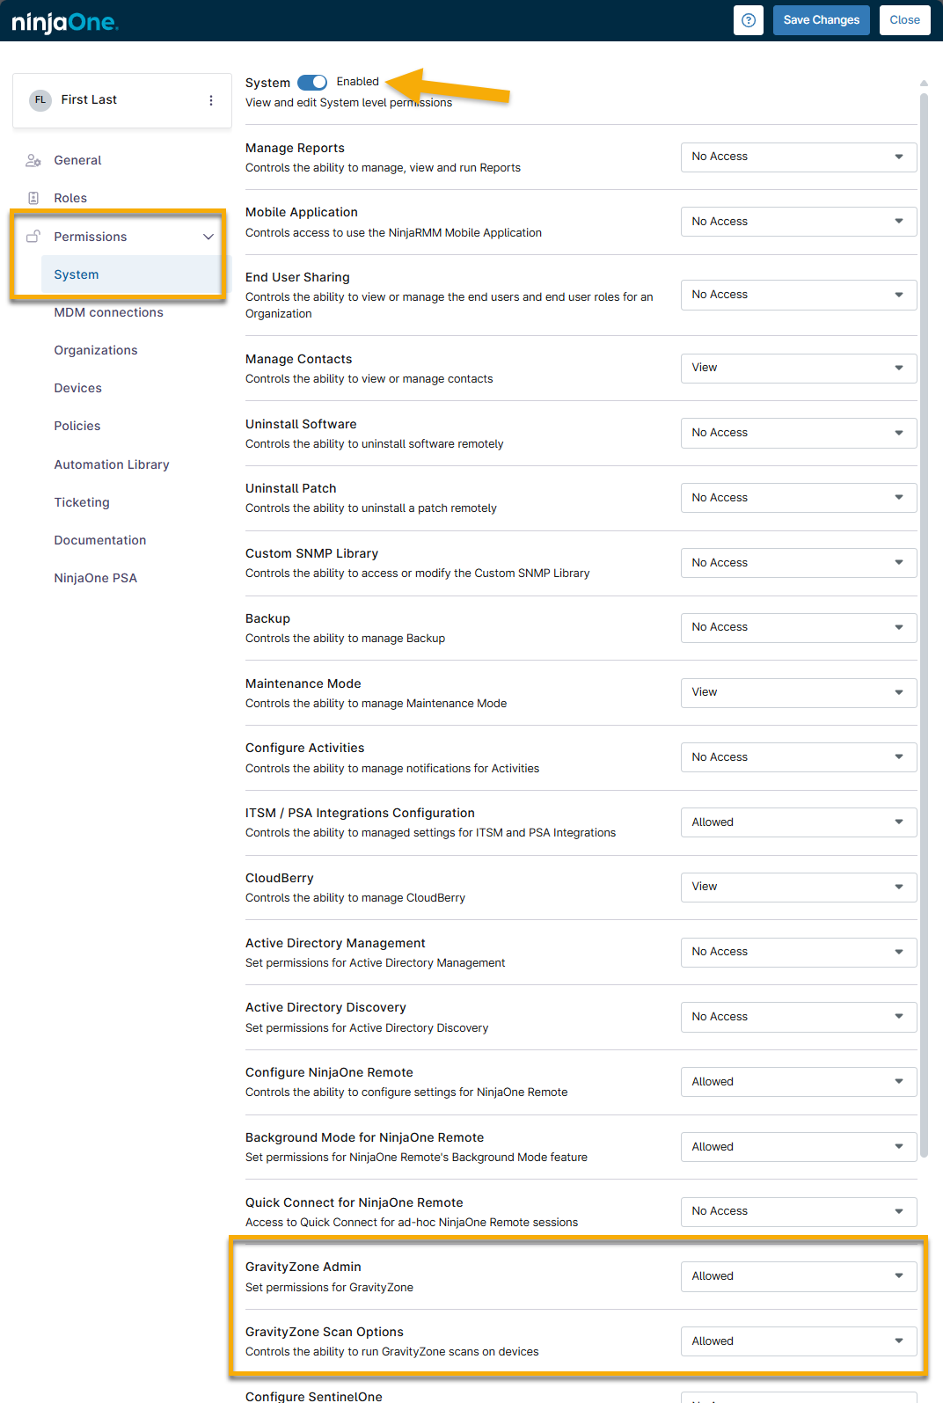Click the NinjaOne logo
This screenshot has height=1403, width=943.
pyautogui.click(x=65, y=22)
